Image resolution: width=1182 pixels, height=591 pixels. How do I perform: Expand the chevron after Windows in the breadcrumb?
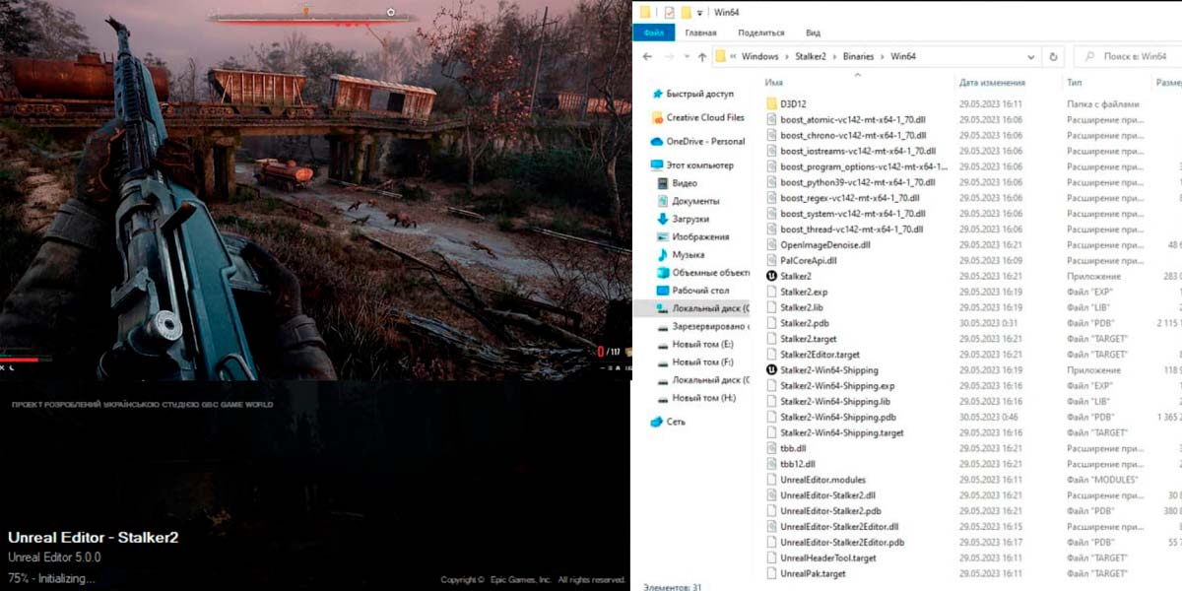pyautogui.click(x=785, y=57)
